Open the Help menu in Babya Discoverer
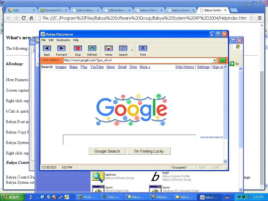The width and height of the screenshot is (268, 201). (76, 40)
